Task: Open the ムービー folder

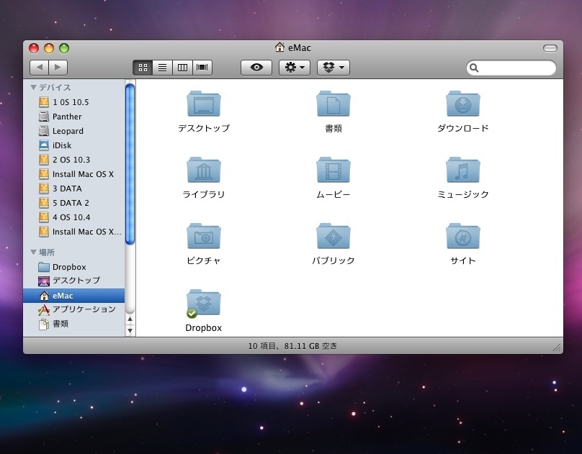Action: (x=333, y=170)
